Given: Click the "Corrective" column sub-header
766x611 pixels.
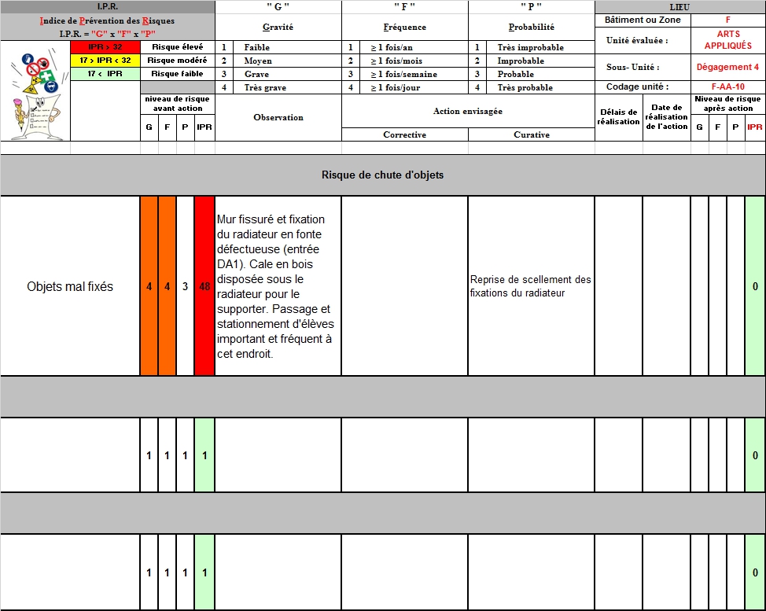Looking at the screenshot, I should click(404, 134).
